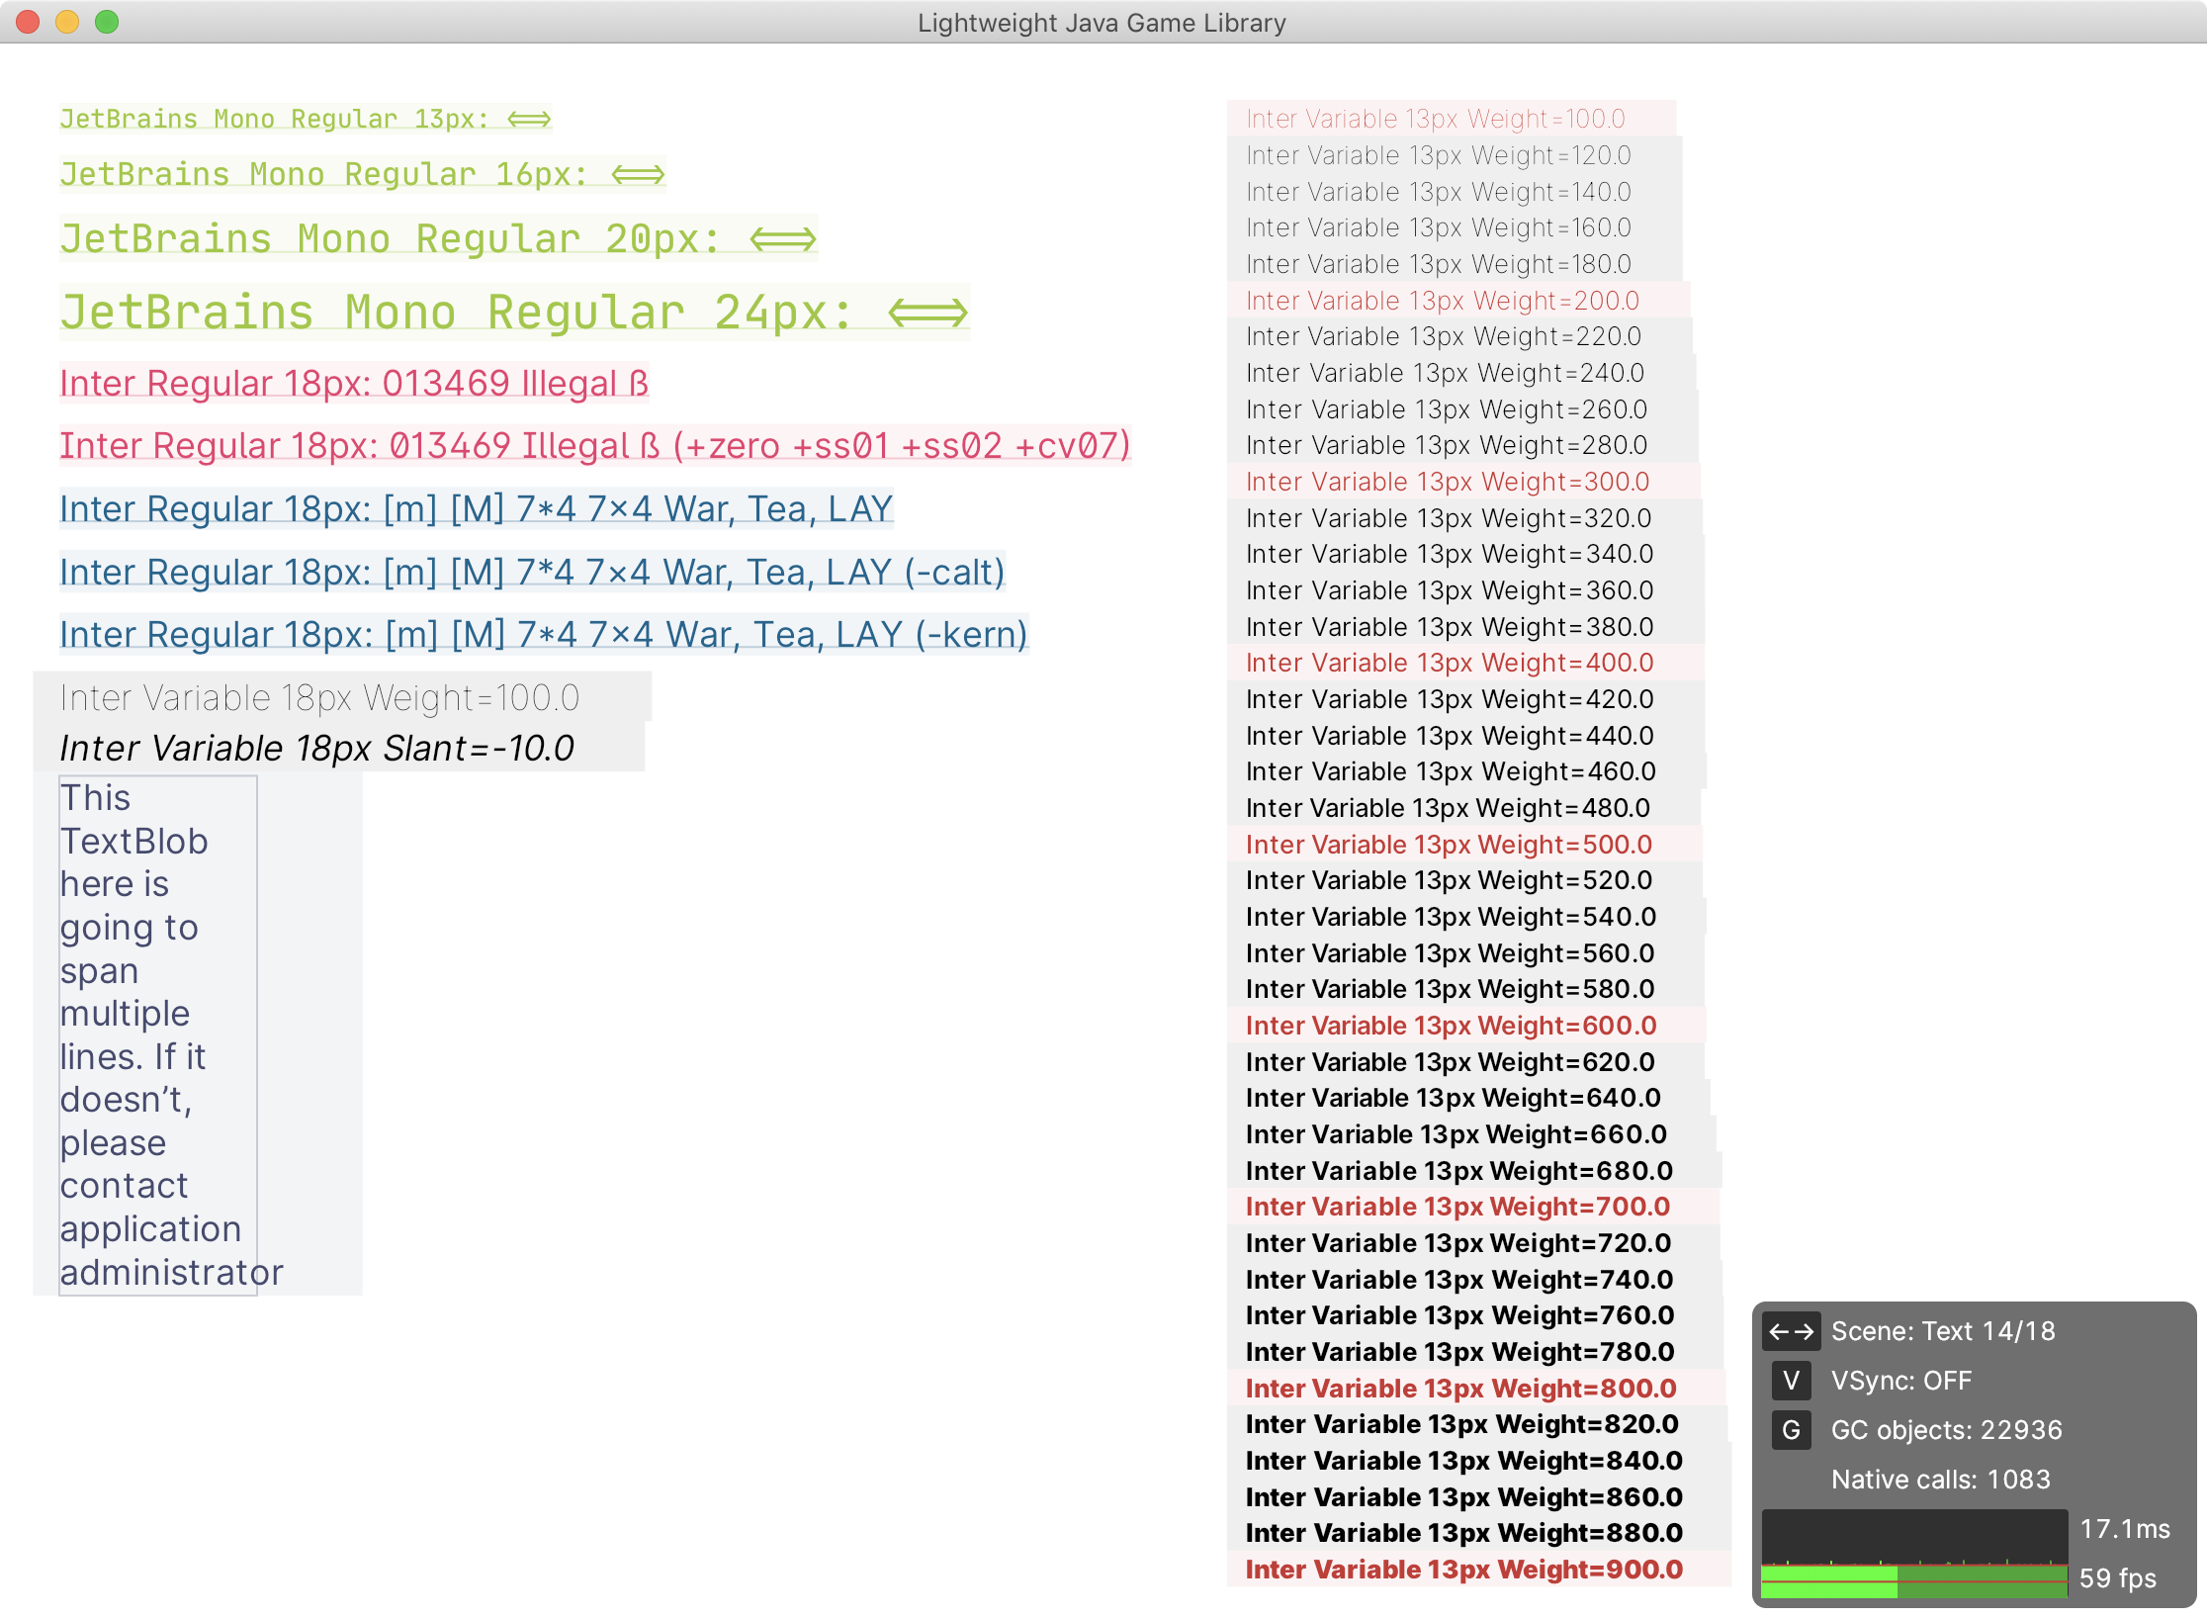Viewport: 2207px width, 1618px height.
Task: Click the Inter Regular line ending (-kern)
Action: pos(544,635)
